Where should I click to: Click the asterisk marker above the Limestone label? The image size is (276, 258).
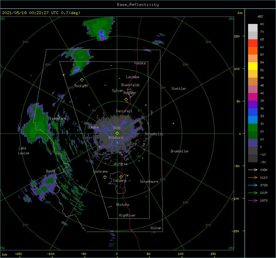pos(58,116)
